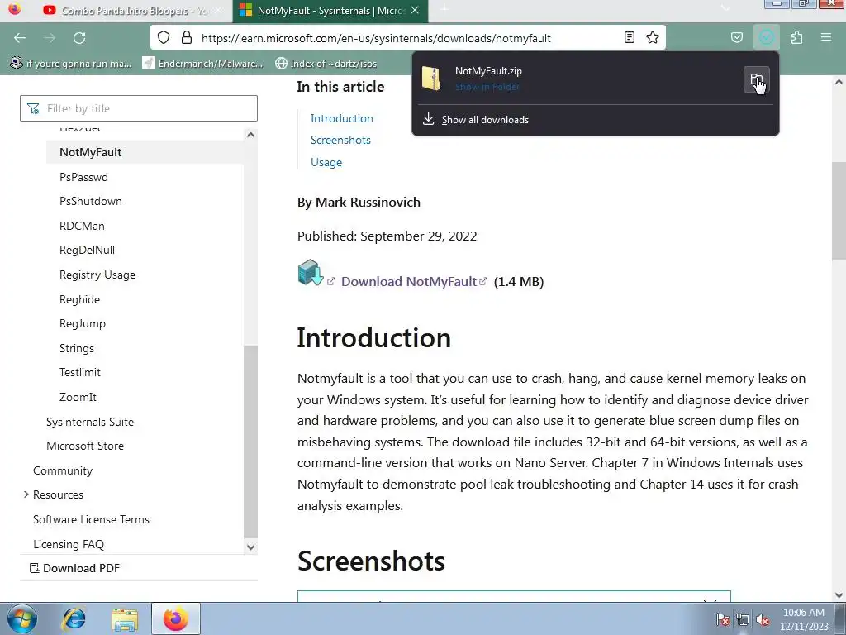Click Download PDF button
846x635 pixels.
click(74, 568)
